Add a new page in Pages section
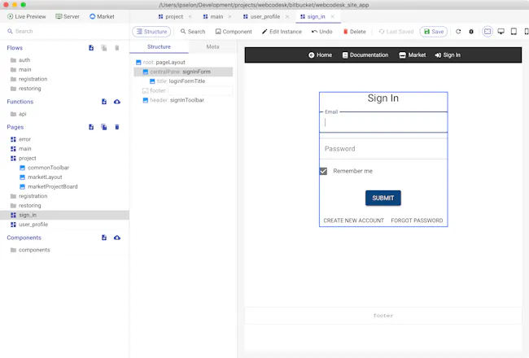 (x=91, y=127)
